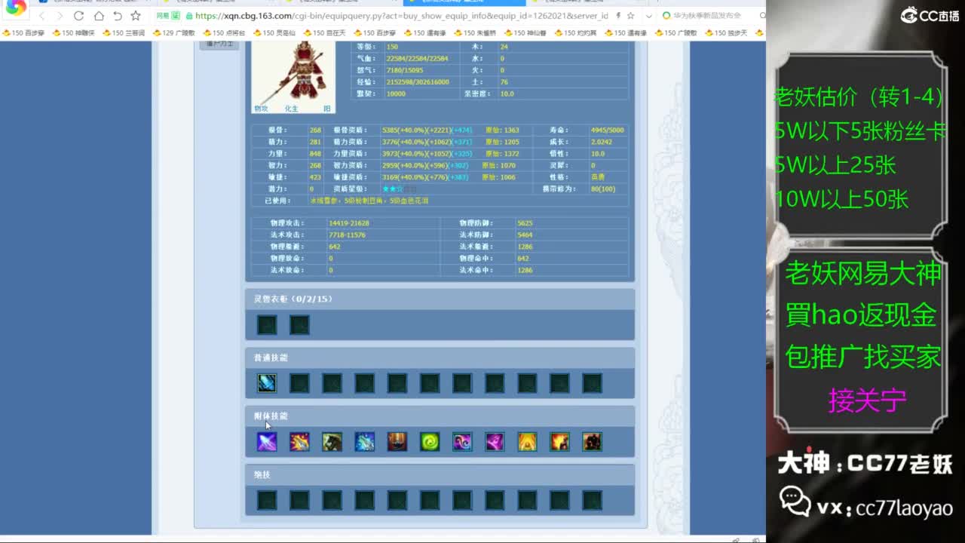
Task: Open the 150 朱雀桥 bookmark
Action: coord(475,33)
